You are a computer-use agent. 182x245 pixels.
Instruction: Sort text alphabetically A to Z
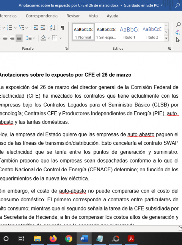point(53,28)
